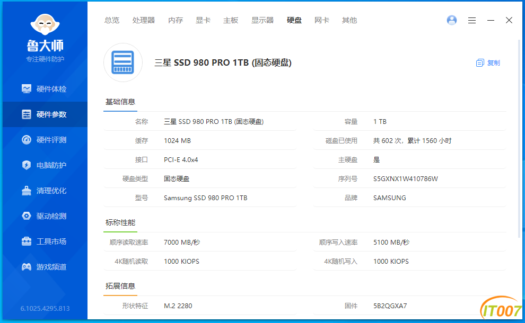This screenshot has width=525, height=323.
Task: Click the 顺序读取速率 label
Action: pyautogui.click(x=128, y=243)
